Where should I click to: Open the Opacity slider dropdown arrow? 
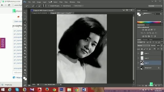point(161,45)
